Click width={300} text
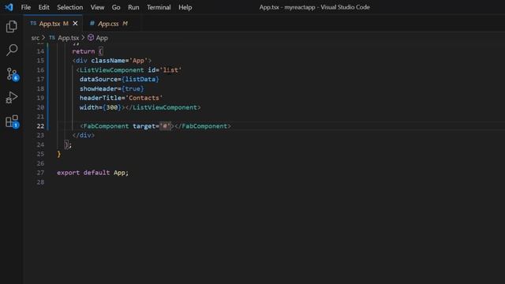Image resolution: width=505 pixels, height=284 pixels. click(100, 107)
